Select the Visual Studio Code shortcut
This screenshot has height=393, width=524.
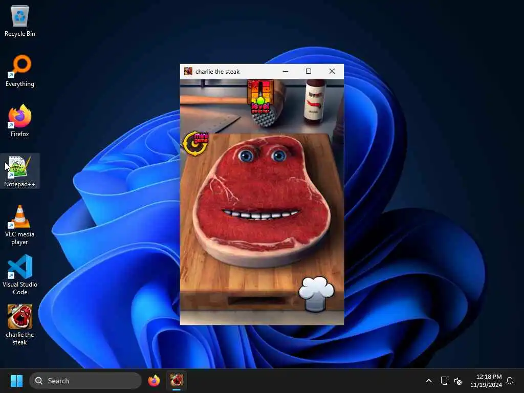coord(20,275)
